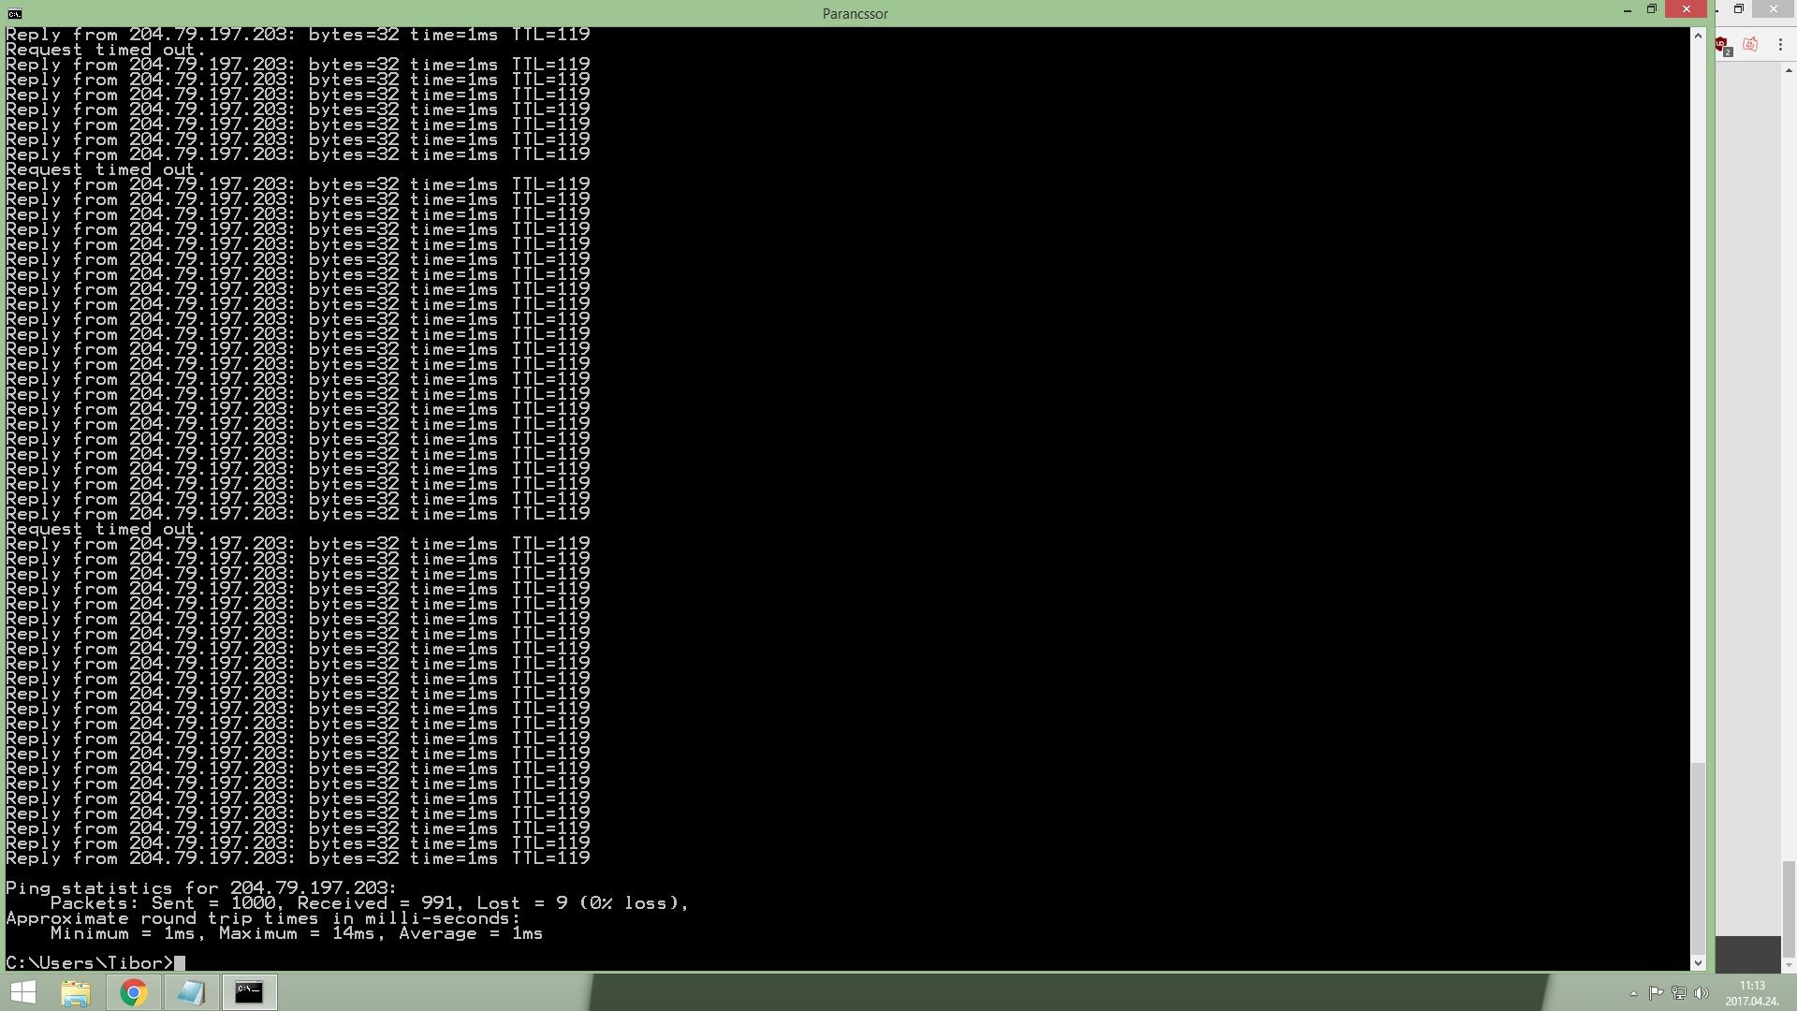This screenshot has width=1797, height=1011.
Task: Open the volume speaker control
Action: click(x=1702, y=993)
